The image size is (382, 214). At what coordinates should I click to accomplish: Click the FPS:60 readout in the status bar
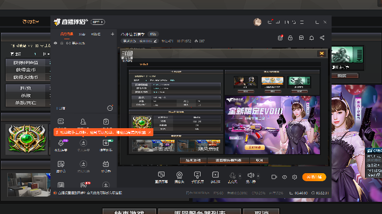click(x=218, y=193)
